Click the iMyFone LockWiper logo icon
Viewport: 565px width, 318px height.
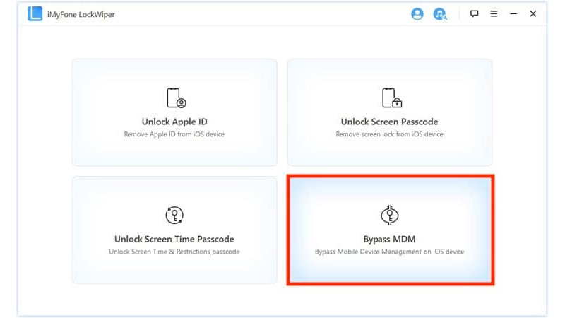click(x=35, y=14)
